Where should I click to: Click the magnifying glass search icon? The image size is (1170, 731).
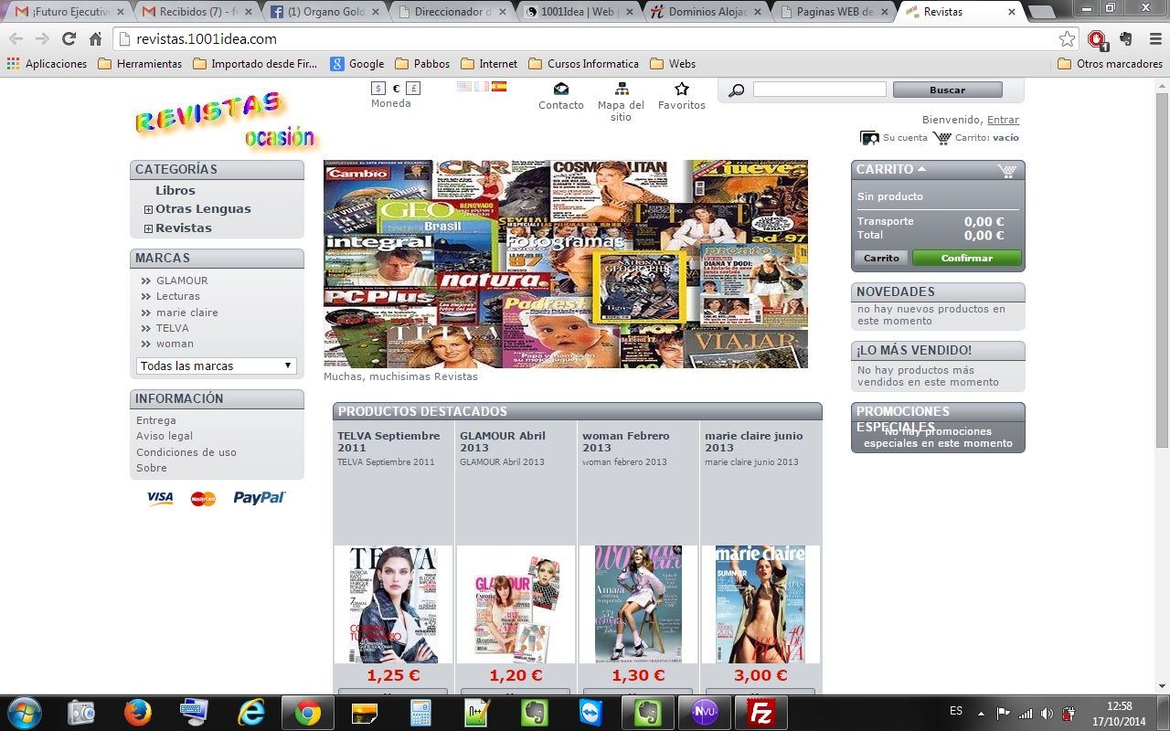[x=736, y=90]
